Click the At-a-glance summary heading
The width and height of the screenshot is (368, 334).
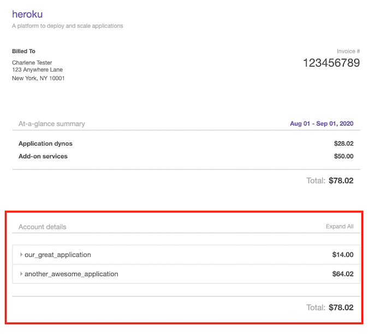coord(52,124)
